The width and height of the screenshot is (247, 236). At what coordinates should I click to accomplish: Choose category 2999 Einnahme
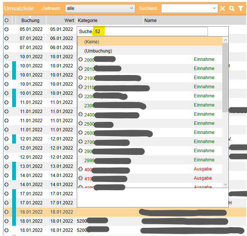tap(150, 160)
